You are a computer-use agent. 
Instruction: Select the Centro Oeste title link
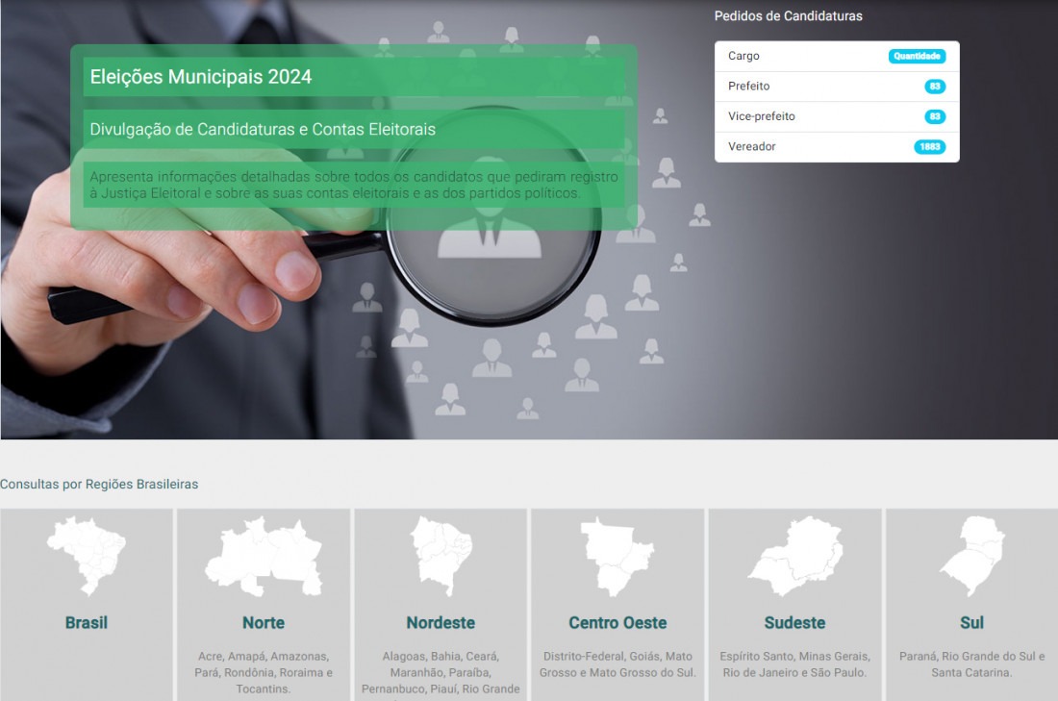[x=617, y=622]
